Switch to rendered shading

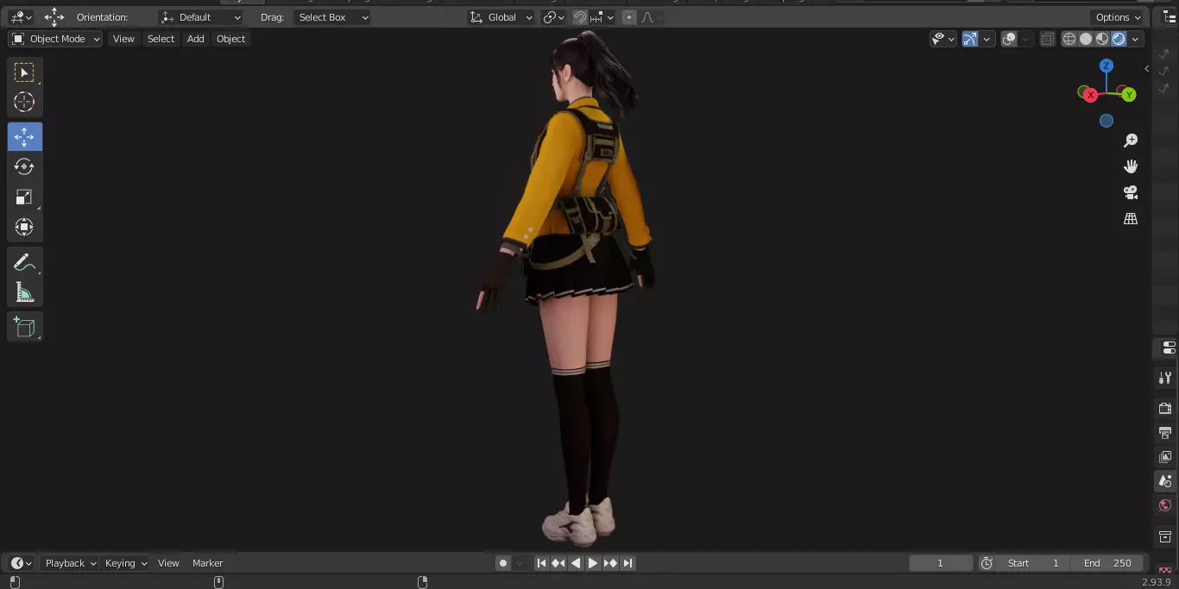click(1119, 39)
